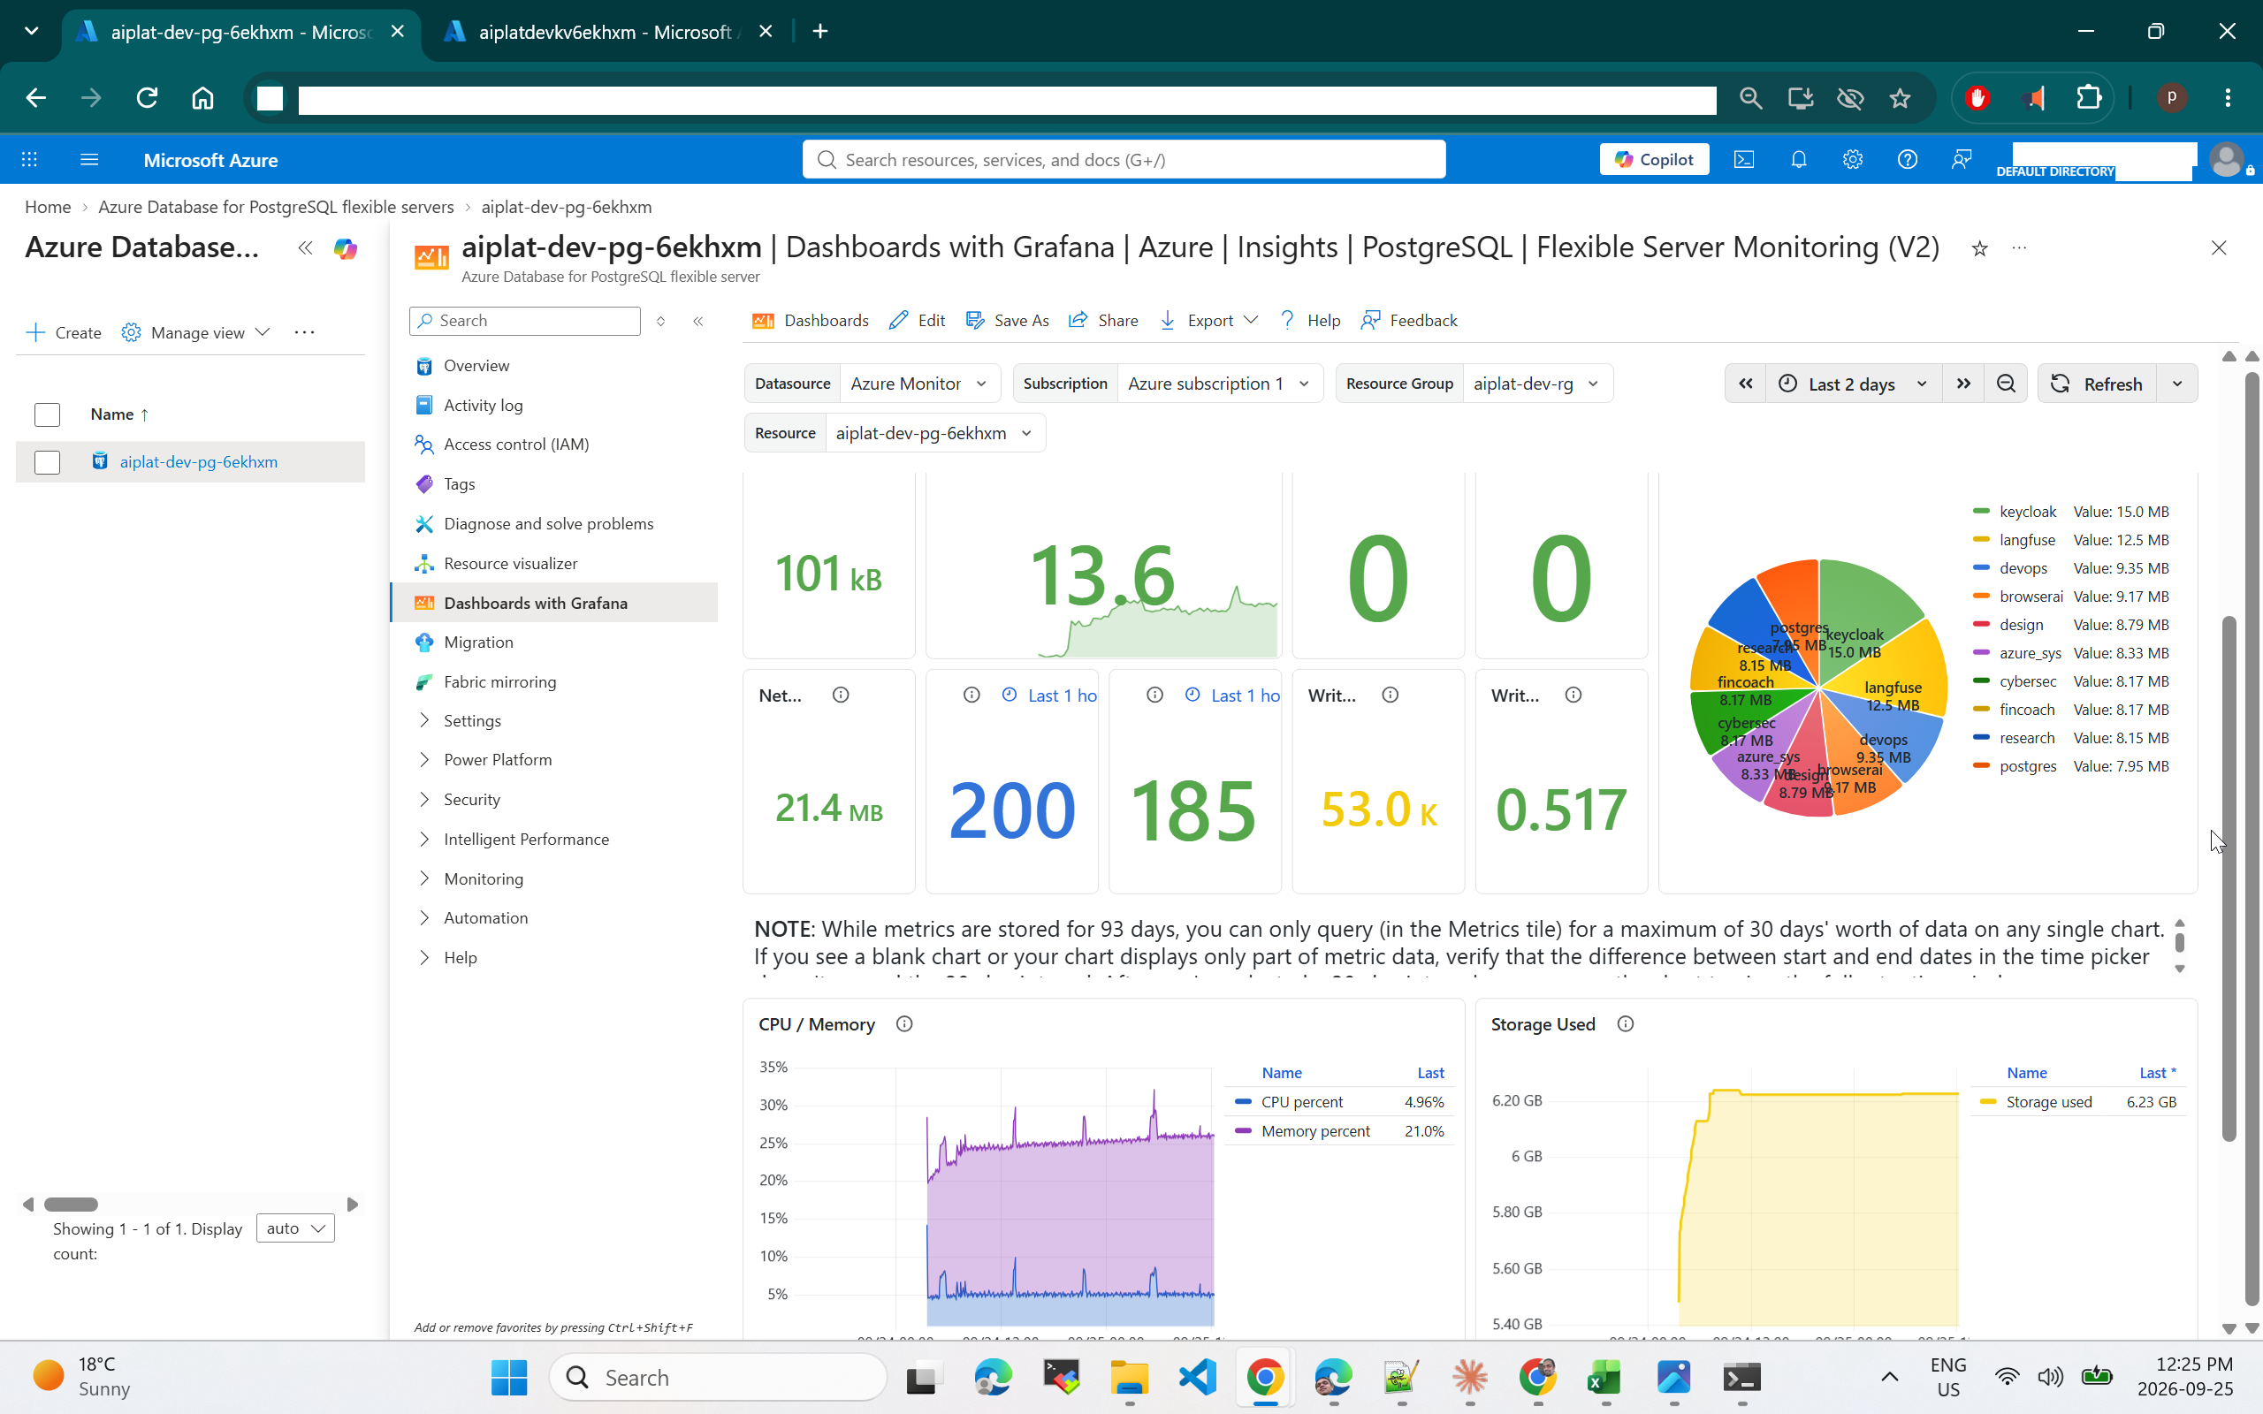Show info for CPU / Memory panel
2263x1414 pixels.
pyautogui.click(x=903, y=1024)
